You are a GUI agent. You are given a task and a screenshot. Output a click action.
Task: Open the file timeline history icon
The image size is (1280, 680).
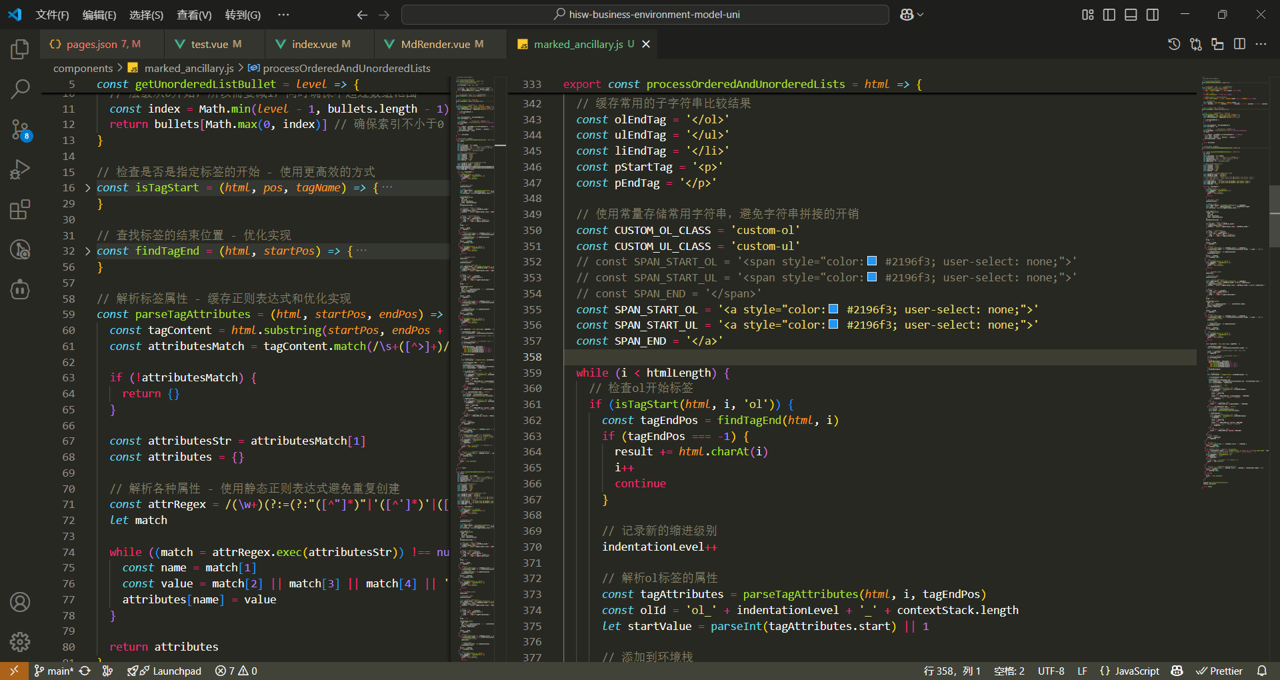[x=1174, y=44]
